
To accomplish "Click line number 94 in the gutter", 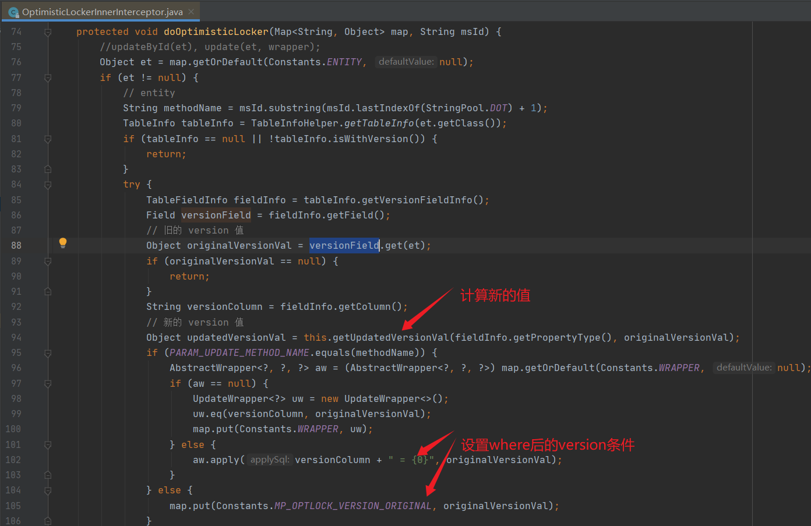I will click(x=16, y=338).
